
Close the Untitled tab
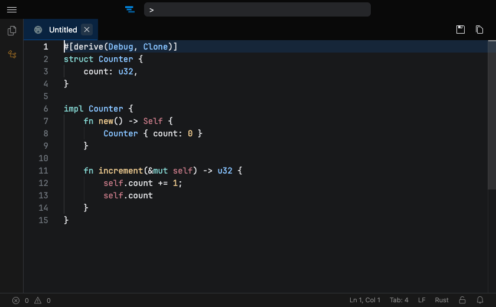point(87,30)
